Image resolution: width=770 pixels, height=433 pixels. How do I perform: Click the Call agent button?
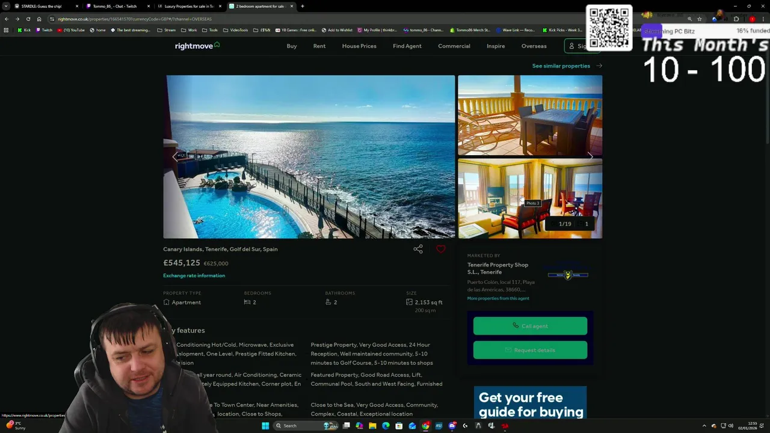530,326
